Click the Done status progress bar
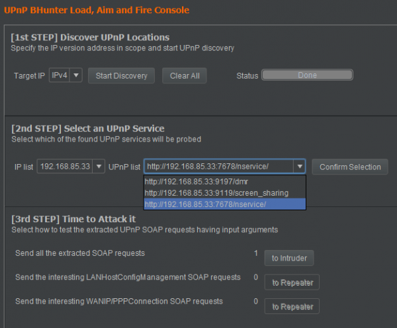This screenshot has width=397, height=328. coord(307,75)
